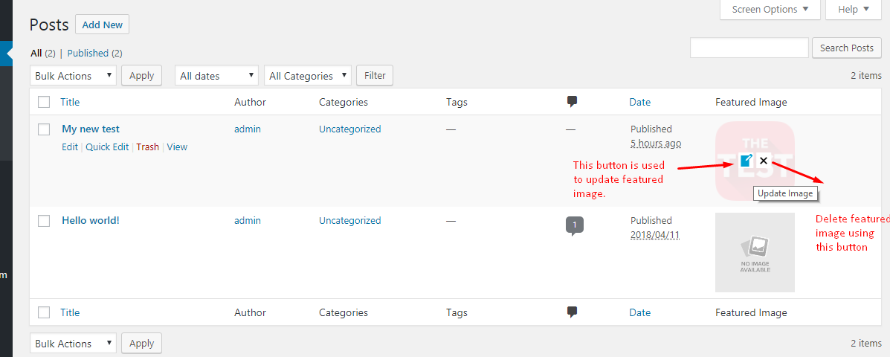Image resolution: width=890 pixels, height=357 pixels.
Task: Open Quick Edit for My new test
Action: tap(107, 147)
